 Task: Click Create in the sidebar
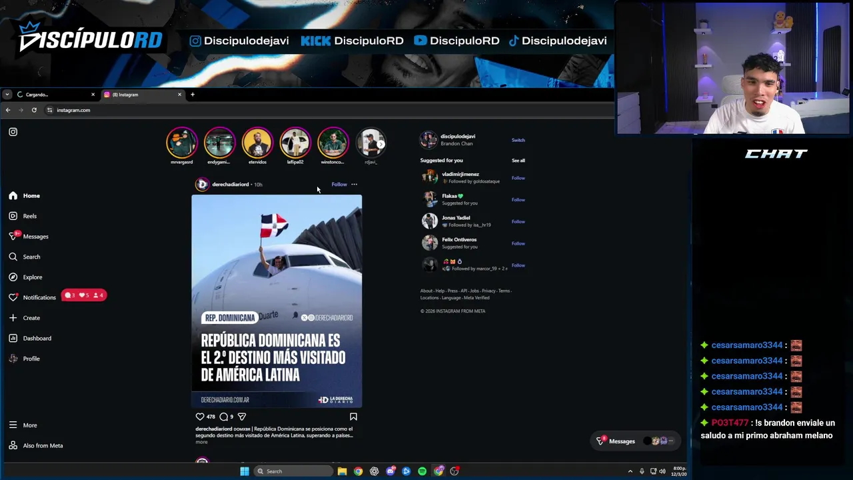(25, 318)
